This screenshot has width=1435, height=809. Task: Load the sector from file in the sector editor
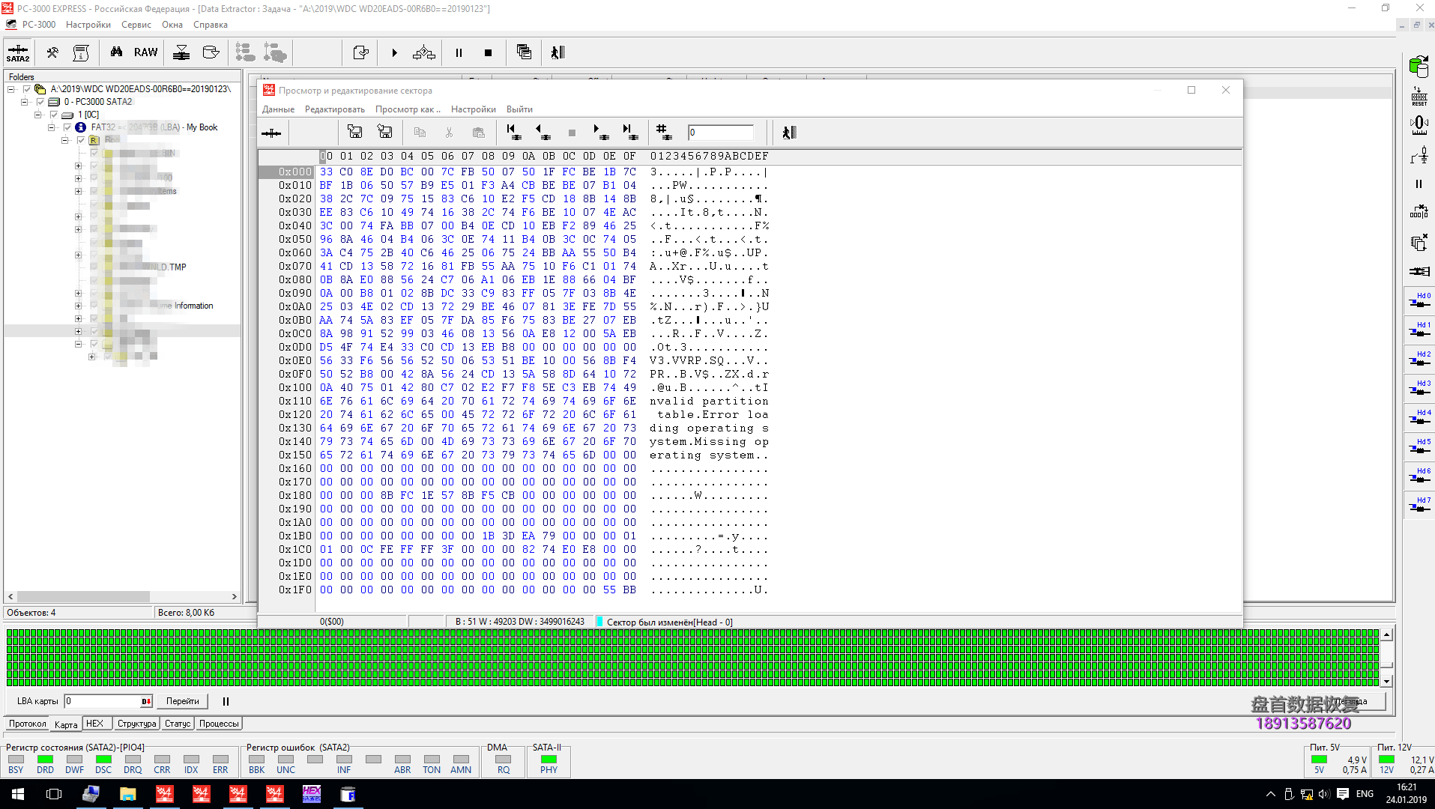(x=384, y=133)
